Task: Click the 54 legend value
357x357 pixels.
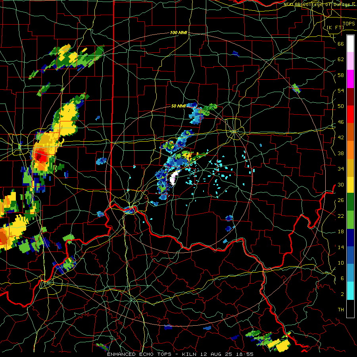Action: [x=341, y=90]
